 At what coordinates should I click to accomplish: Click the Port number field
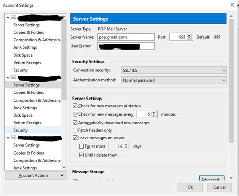tap(178, 37)
